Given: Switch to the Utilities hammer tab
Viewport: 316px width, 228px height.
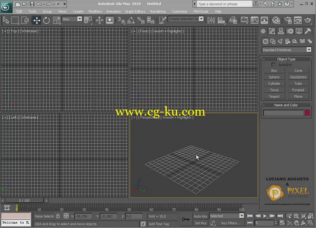Looking at the screenshot, I should coord(308,31).
